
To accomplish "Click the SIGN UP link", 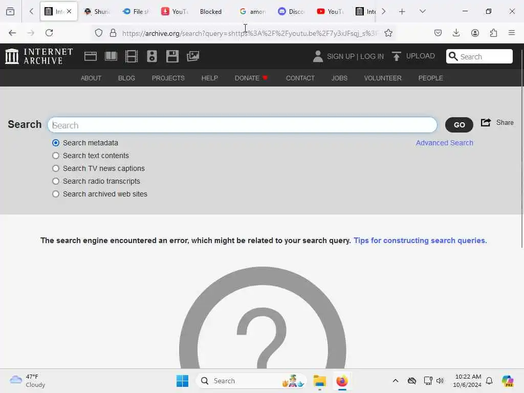I will pyautogui.click(x=340, y=56).
